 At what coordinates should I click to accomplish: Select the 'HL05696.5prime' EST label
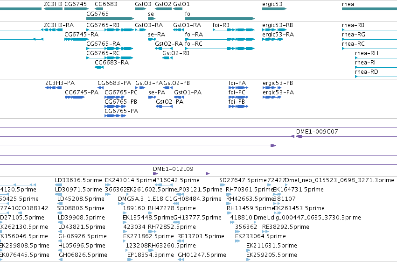(x=82, y=246)
